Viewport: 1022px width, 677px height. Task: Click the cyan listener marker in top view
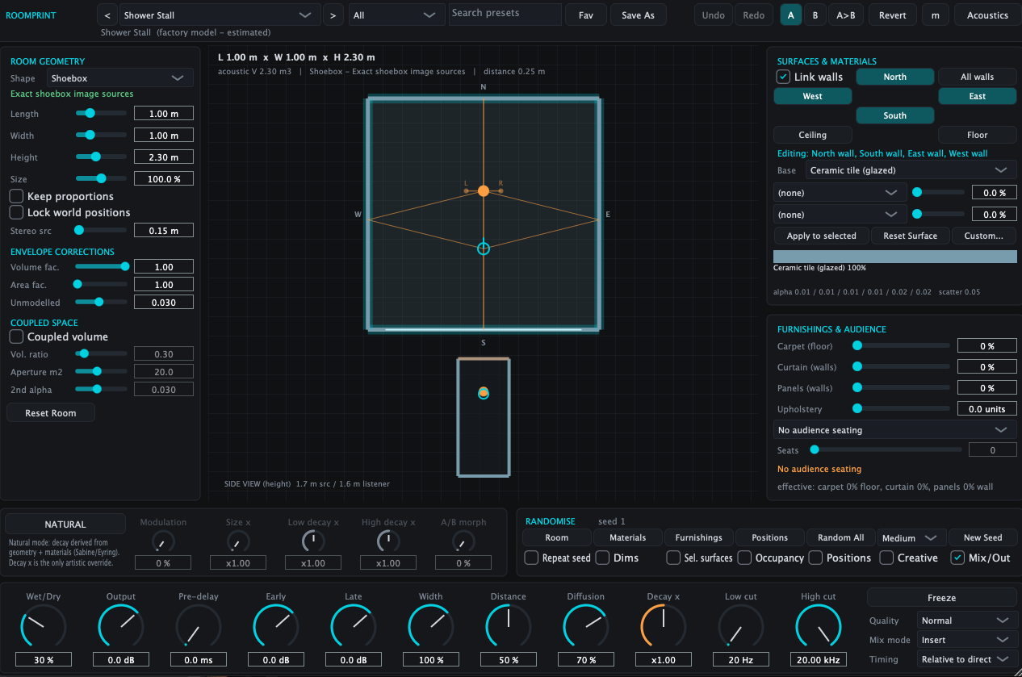click(484, 249)
